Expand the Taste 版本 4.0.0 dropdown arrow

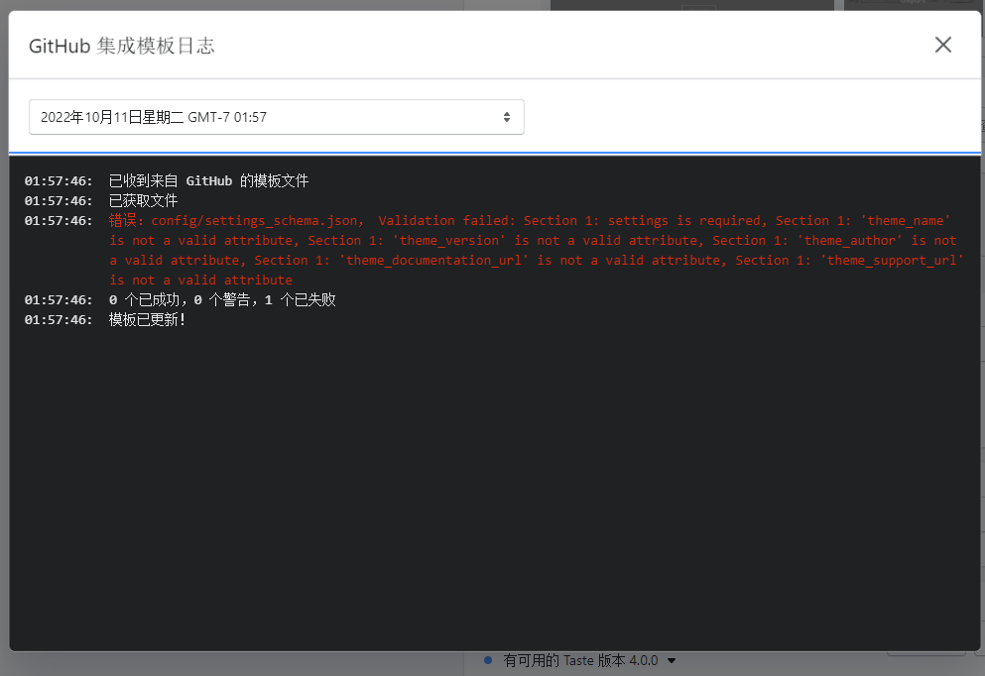pyautogui.click(x=672, y=660)
